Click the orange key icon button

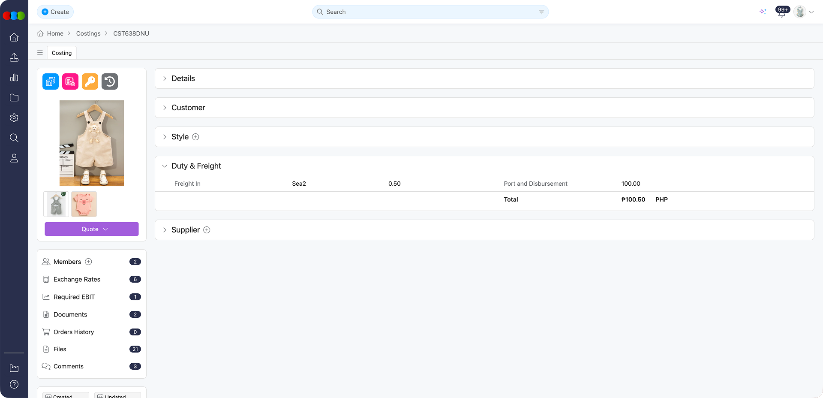(x=90, y=81)
